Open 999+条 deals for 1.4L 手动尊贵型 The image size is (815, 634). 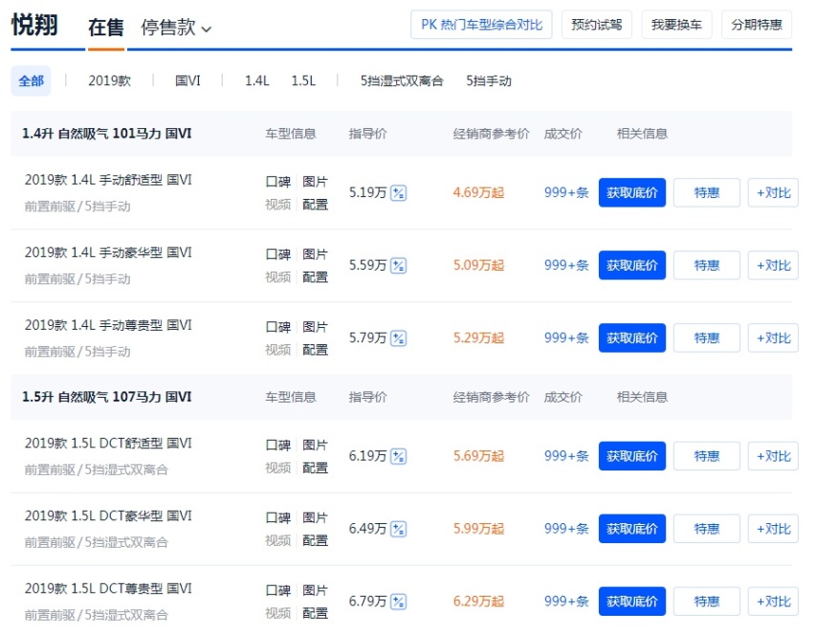pos(566,339)
